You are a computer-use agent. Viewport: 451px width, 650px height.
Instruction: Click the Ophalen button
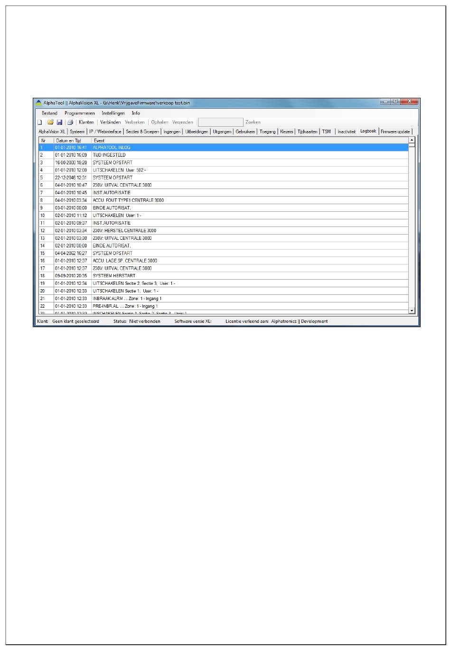160,122
